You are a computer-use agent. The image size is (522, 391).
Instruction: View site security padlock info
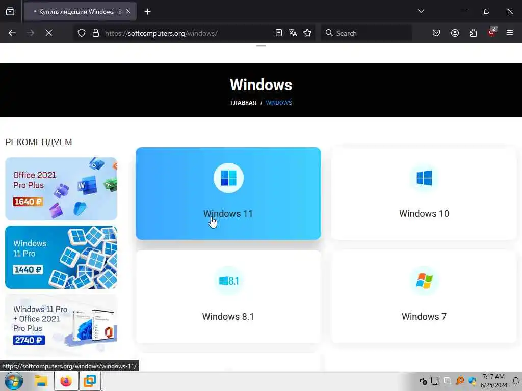(x=95, y=33)
